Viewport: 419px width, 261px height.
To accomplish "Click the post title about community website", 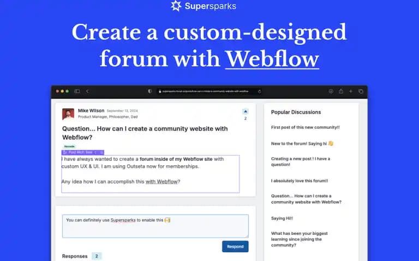I will tap(145, 133).
